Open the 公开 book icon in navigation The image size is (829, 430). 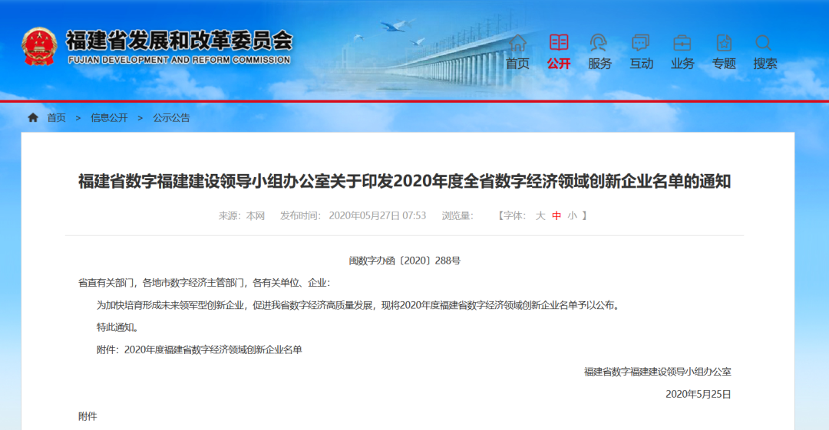pos(559,43)
